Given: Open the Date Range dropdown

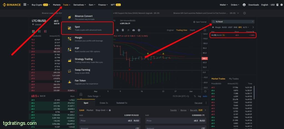Looking at the screenshot, I should (x=94, y=96).
